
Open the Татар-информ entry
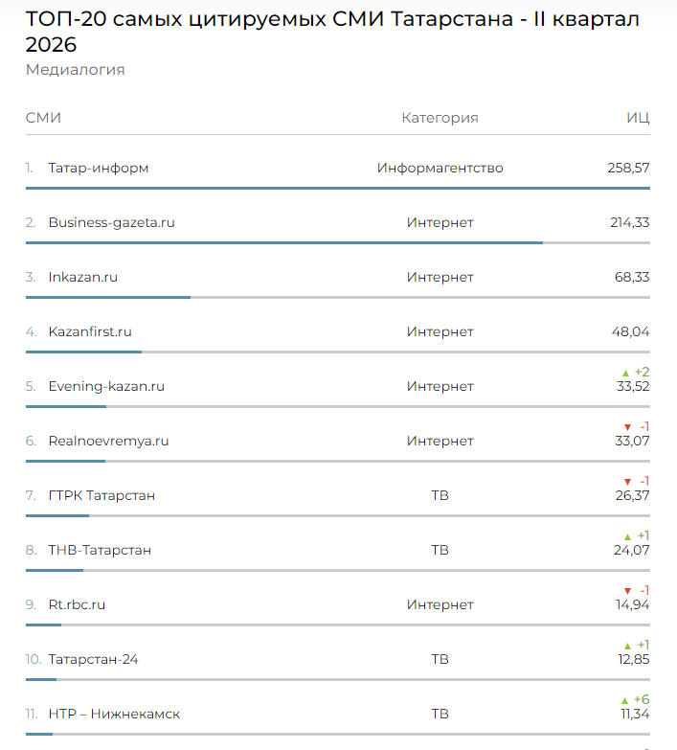(99, 168)
